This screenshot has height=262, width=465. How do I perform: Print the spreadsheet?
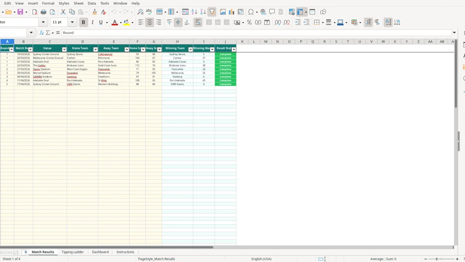(x=44, y=12)
